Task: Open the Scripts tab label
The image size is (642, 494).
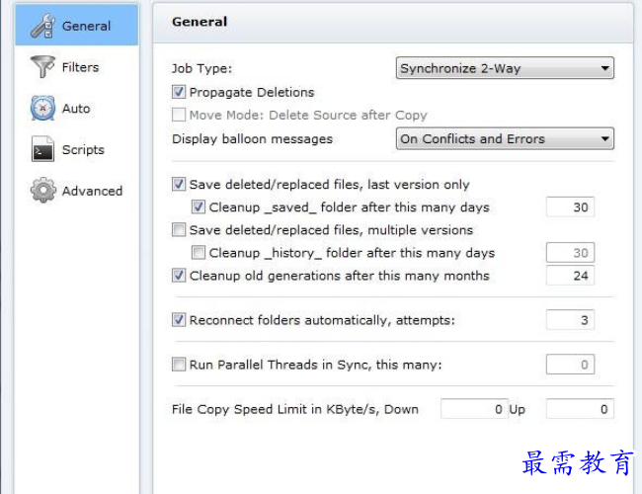Action: [83, 150]
